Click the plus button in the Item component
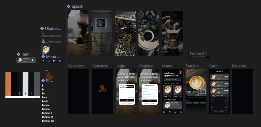Image resolution: width=261 pixels, height=127 pixels. point(34,60)
